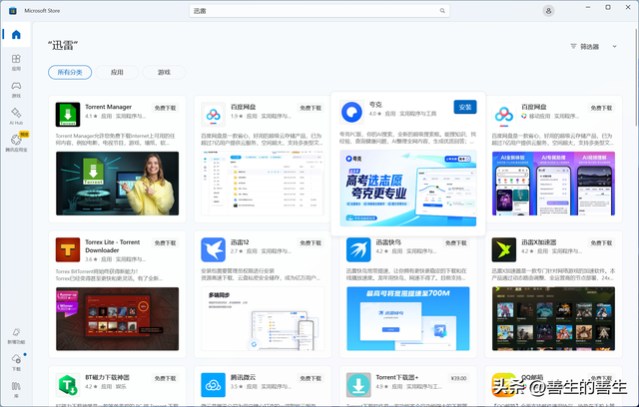The image size is (639, 407).
Task: Select the 游戏 filter chip
Action: click(164, 72)
